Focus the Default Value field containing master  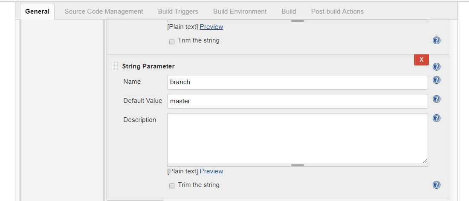pos(297,101)
